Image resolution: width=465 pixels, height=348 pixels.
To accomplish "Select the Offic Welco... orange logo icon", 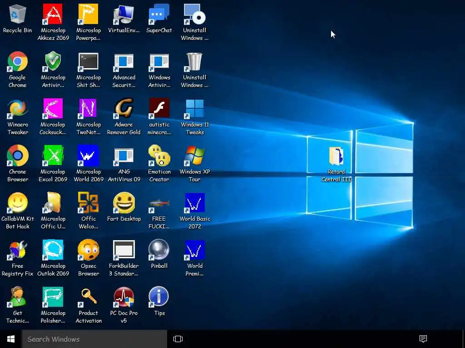I will [x=88, y=203].
